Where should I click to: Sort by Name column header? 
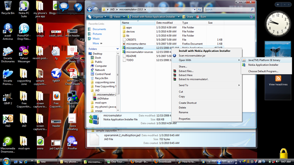tap(138, 23)
